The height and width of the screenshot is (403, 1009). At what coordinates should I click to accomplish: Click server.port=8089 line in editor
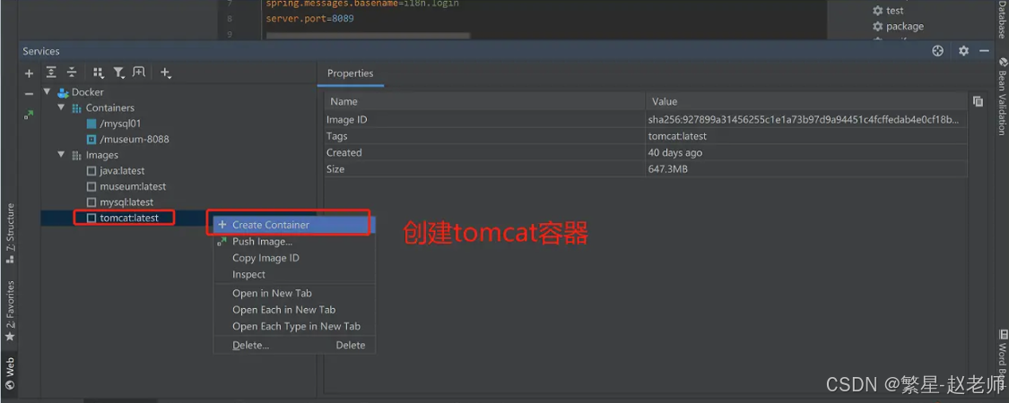(309, 19)
